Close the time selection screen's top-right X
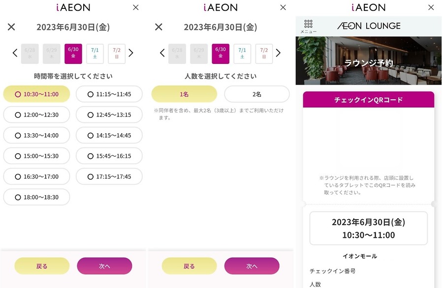The width and height of the screenshot is (443, 288). 136,7
